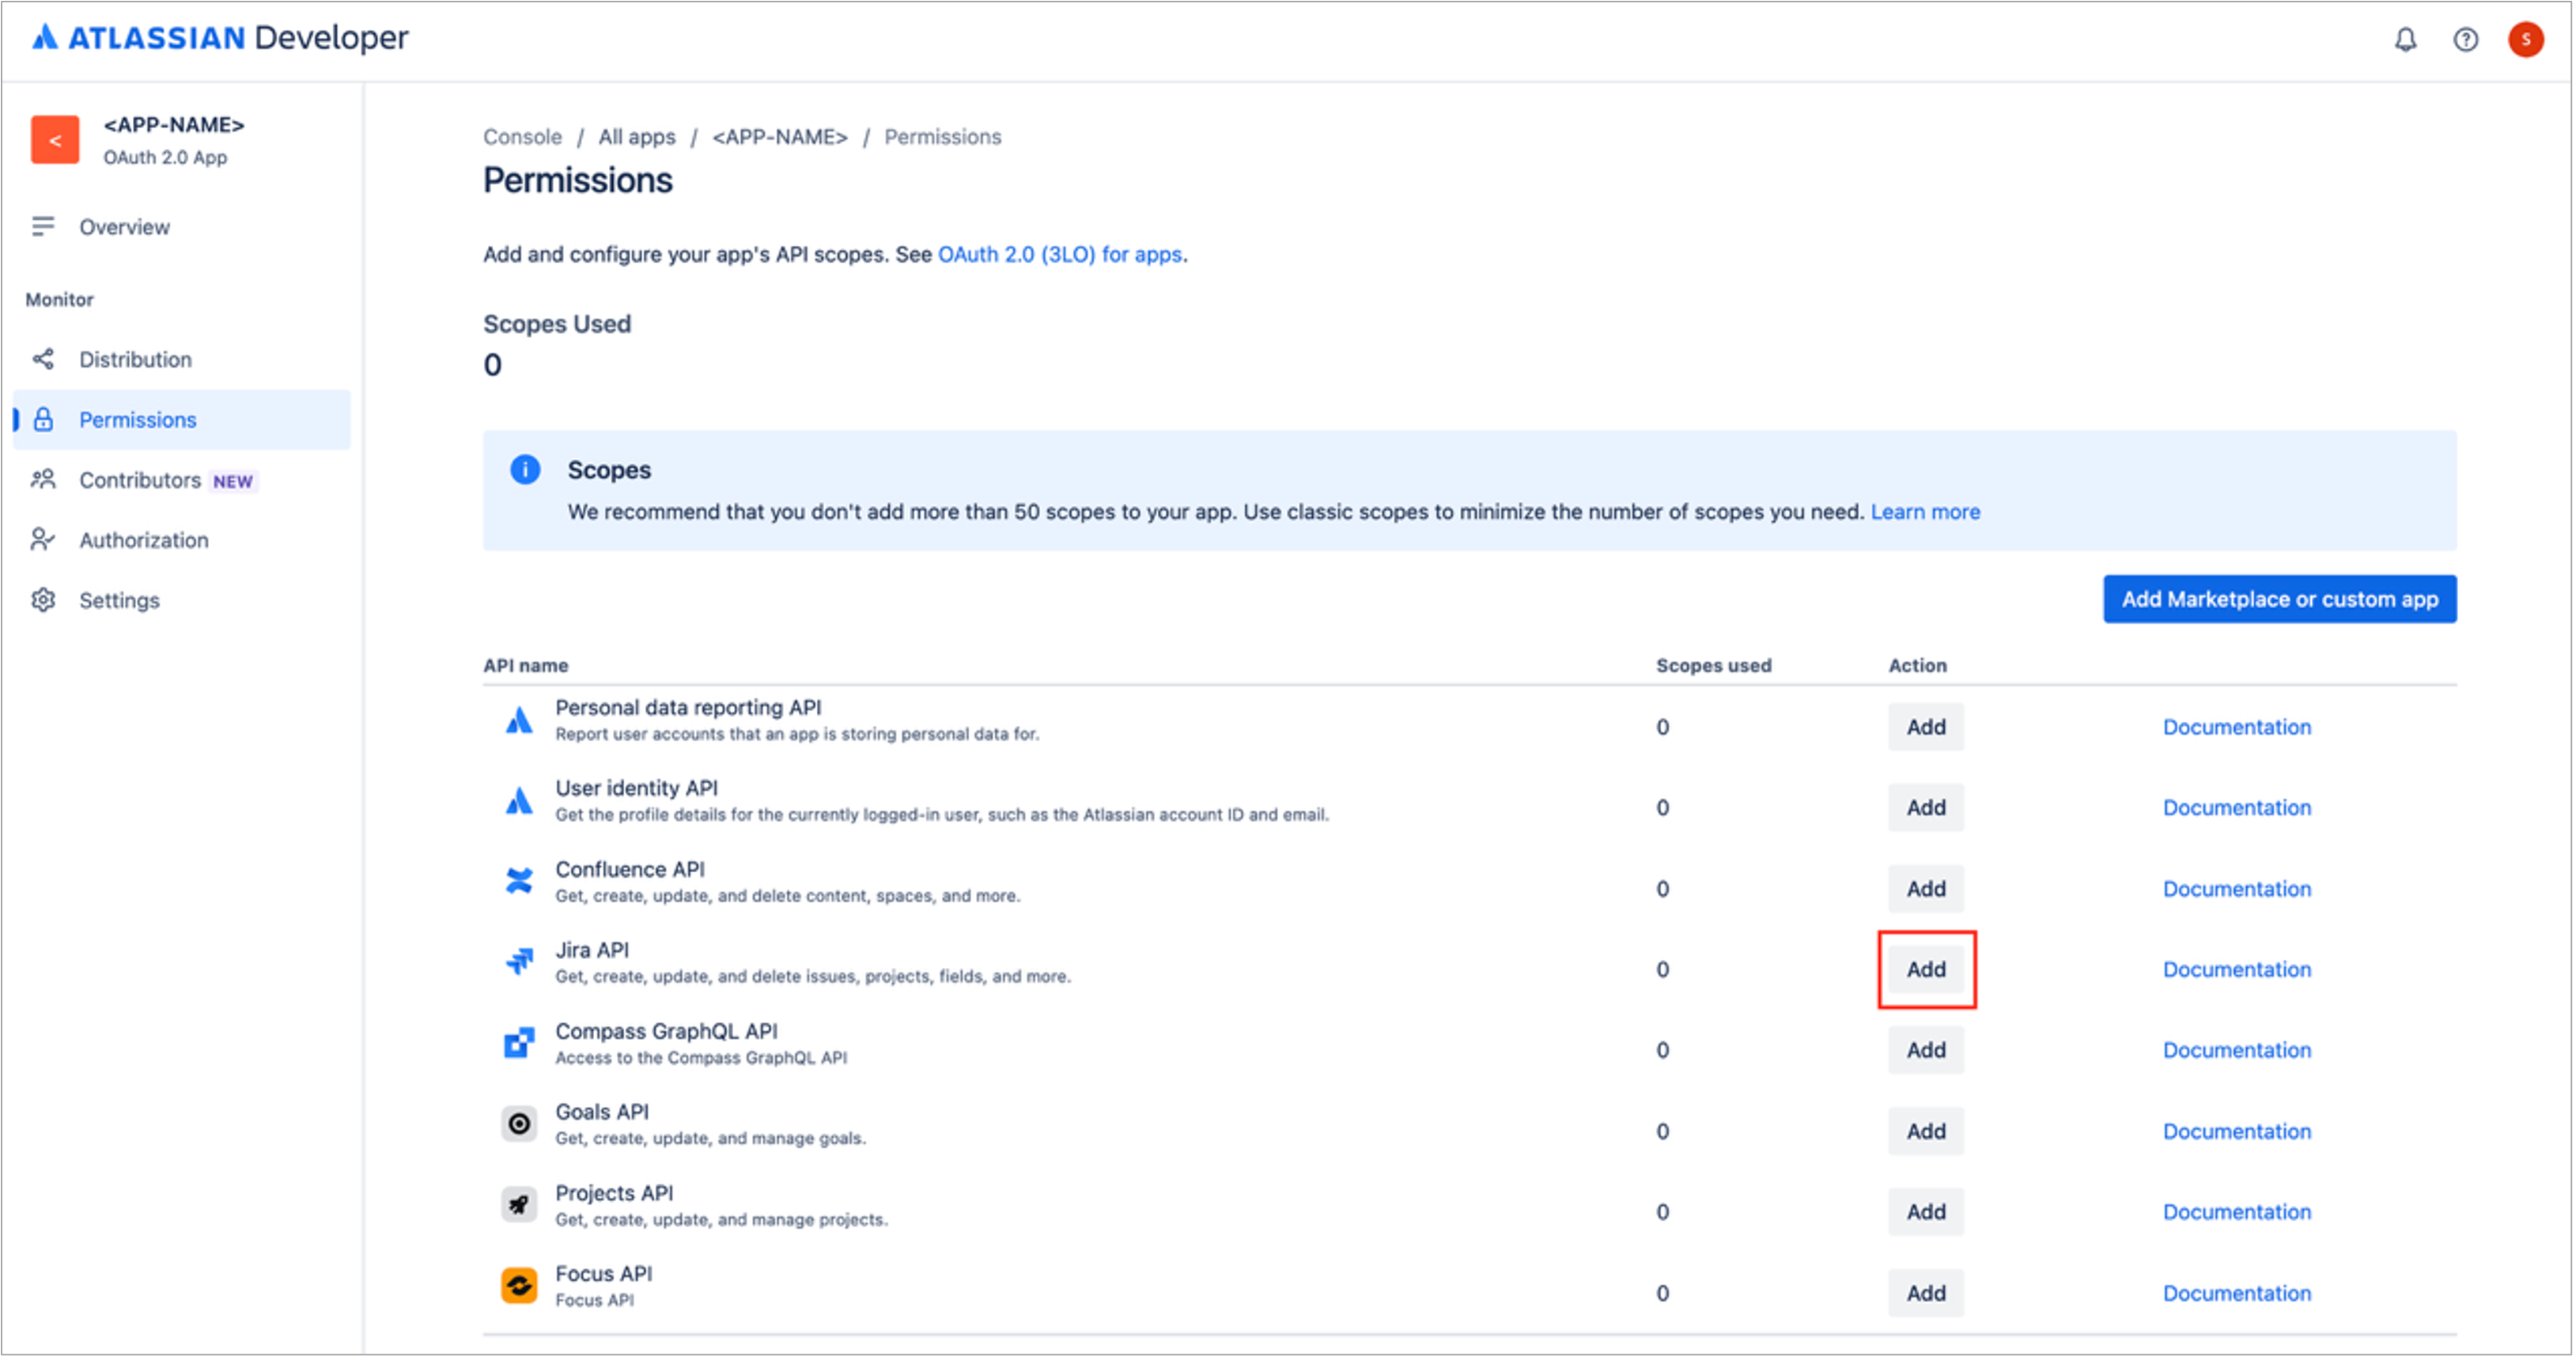Click the Focus API icon
The height and width of the screenshot is (1360, 2576).
click(519, 1286)
